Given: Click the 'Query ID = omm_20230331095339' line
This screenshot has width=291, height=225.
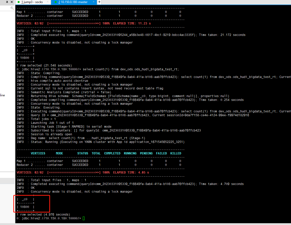Looking at the screenshot, I should point(133,115).
